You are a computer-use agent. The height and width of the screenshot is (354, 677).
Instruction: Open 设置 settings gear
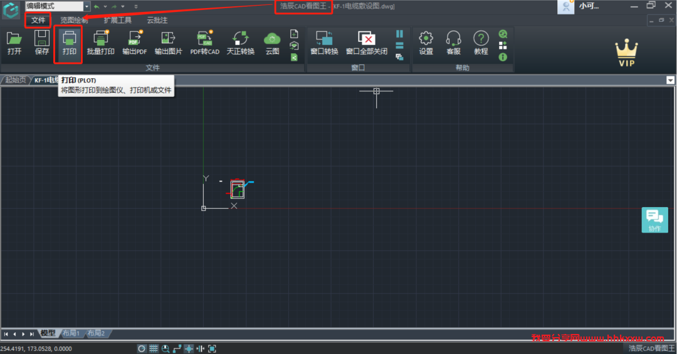tap(426, 43)
